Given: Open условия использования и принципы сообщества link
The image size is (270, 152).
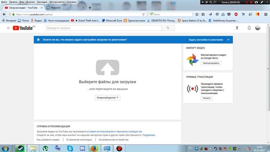Looking at the screenshot, I should [x=114, y=131].
